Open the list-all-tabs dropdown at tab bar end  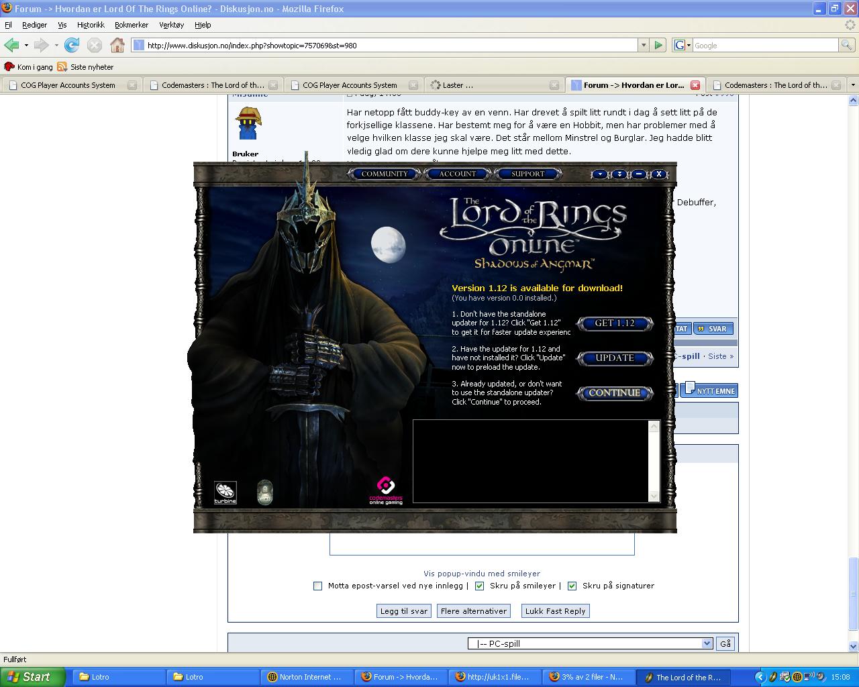point(853,85)
